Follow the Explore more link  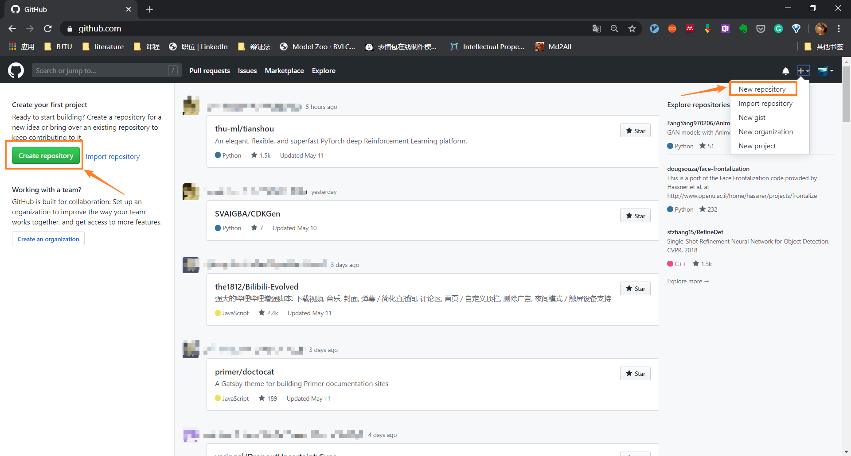[x=688, y=281]
